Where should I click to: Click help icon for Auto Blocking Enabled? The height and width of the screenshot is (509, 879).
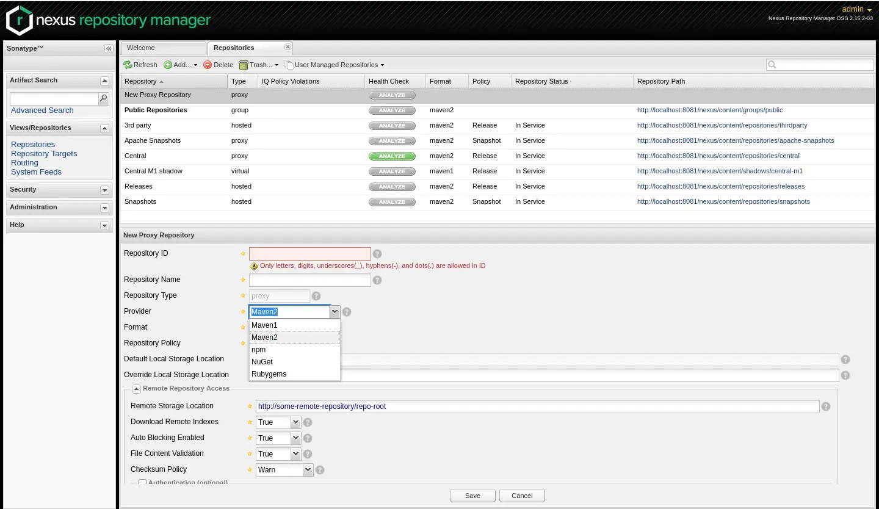pyautogui.click(x=308, y=438)
